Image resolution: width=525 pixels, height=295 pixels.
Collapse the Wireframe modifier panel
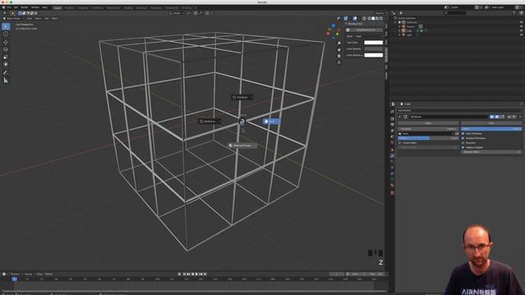click(399, 116)
